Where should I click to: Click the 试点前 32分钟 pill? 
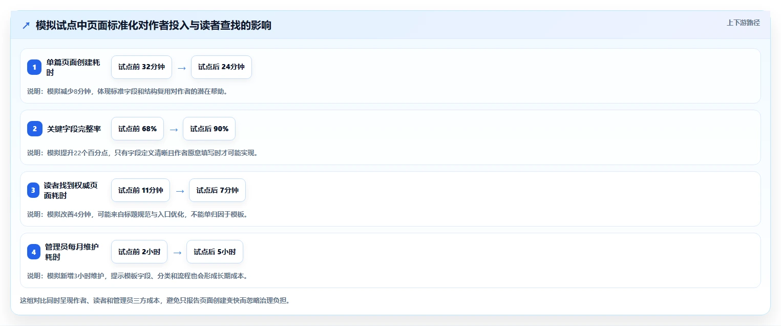pos(141,67)
